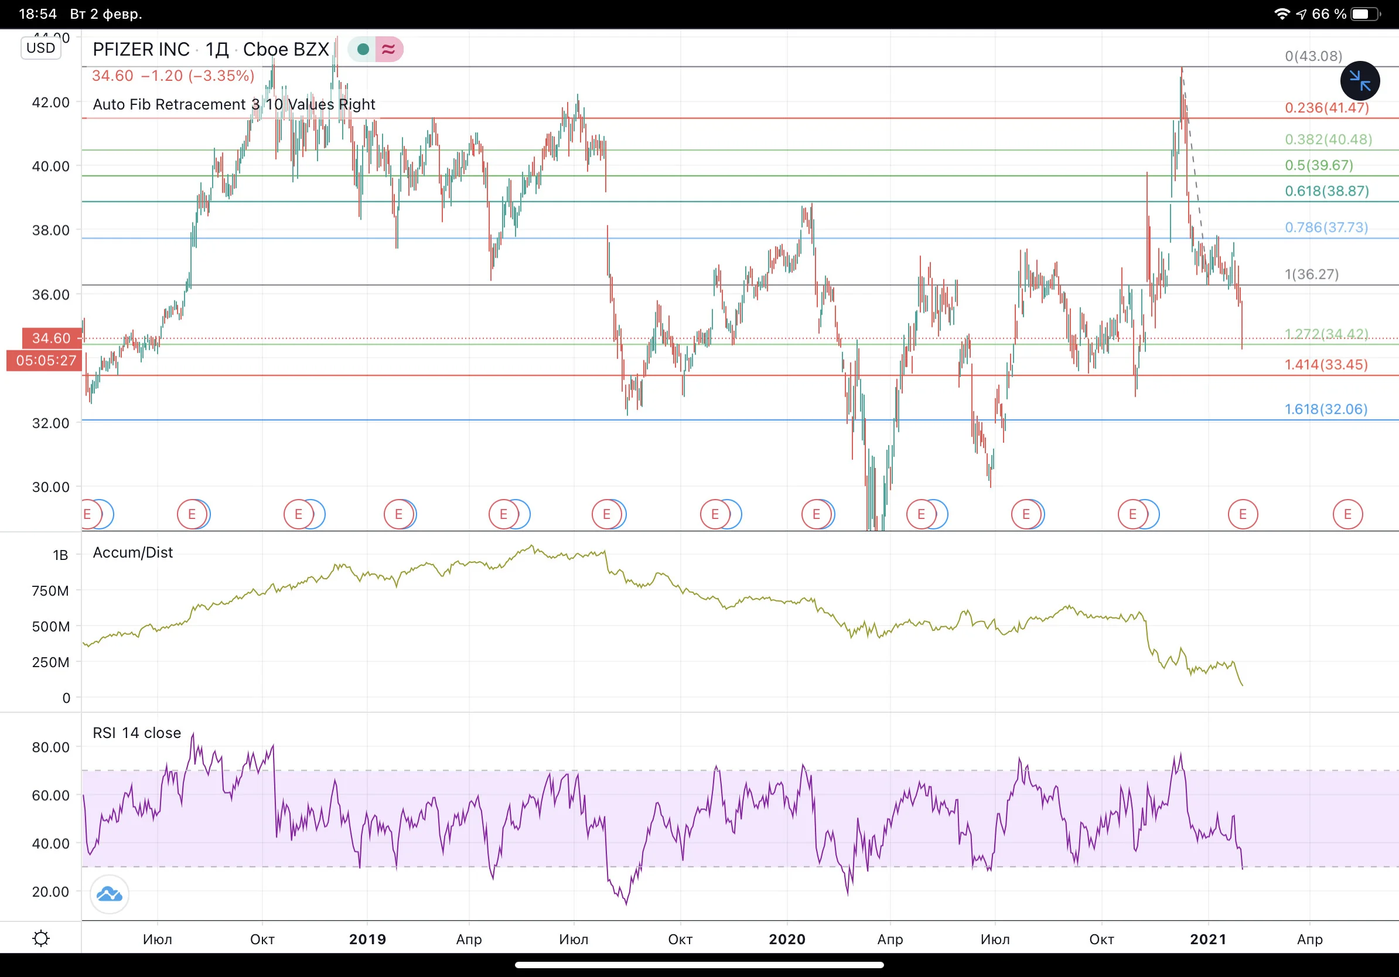Tap the 42.00 price scale label
Screen dimensions: 1399x977
click(x=50, y=103)
